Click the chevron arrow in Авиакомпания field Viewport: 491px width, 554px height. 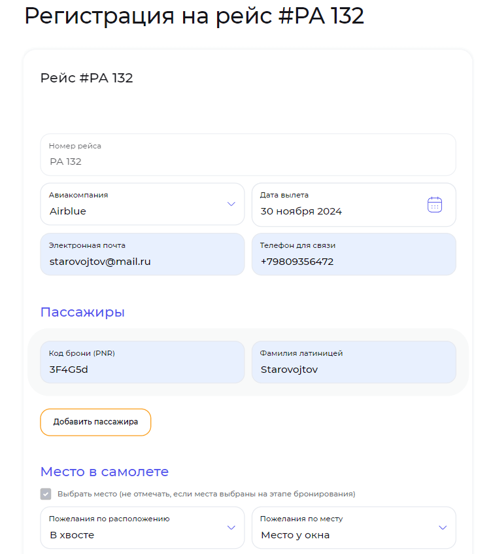pos(231,204)
